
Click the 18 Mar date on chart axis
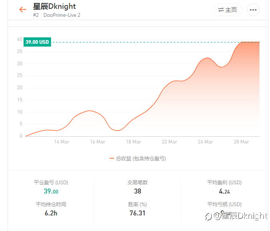point(134,142)
